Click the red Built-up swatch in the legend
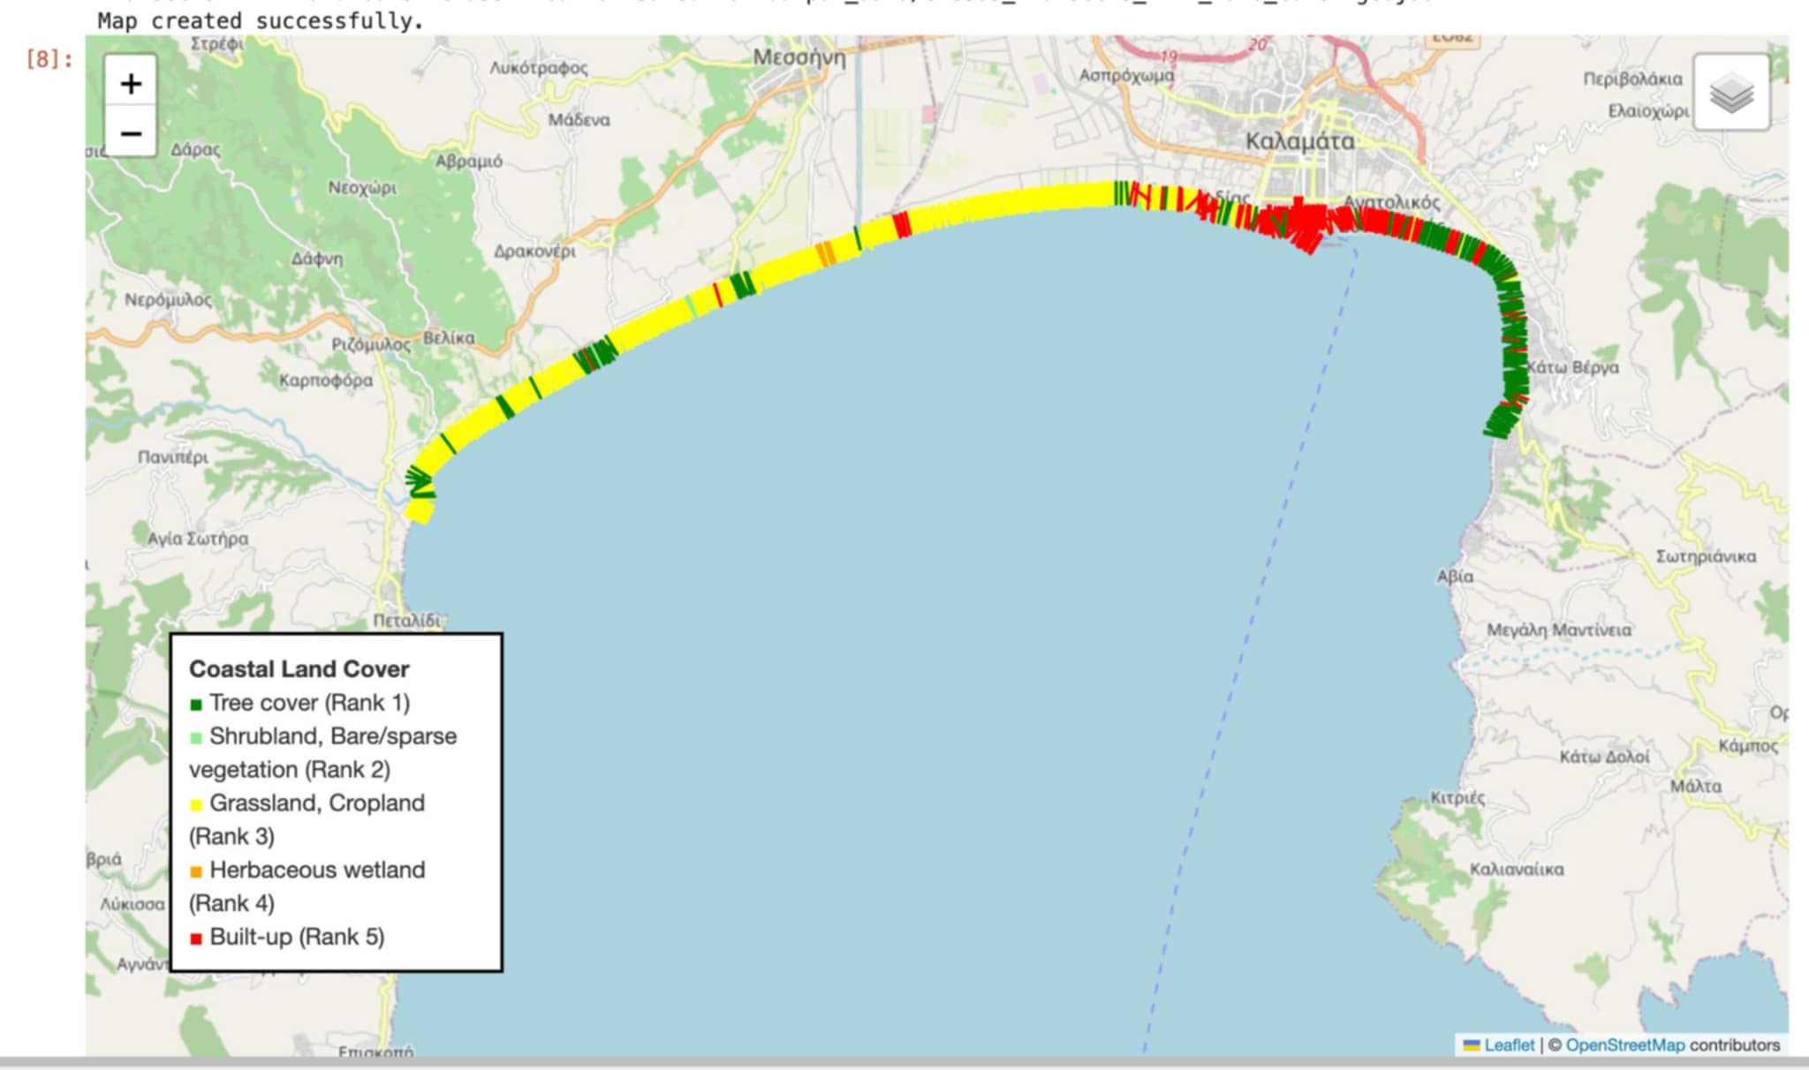 pyautogui.click(x=198, y=938)
